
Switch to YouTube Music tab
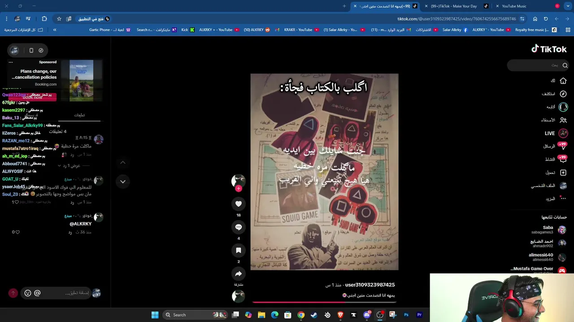[x=528, y=6]
